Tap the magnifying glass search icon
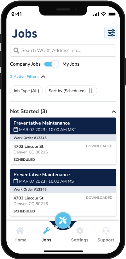The image size is (126, 259). (x=16, y=50)
